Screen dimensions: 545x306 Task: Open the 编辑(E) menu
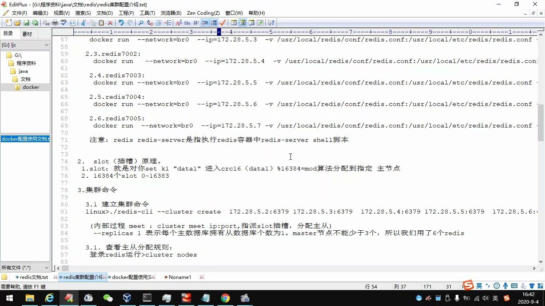click(40, 13)
